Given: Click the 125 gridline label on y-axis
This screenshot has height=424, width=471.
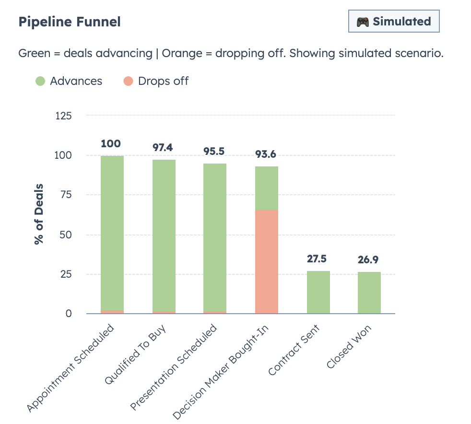Looking at the screenshot, I should [x=65, y=116].
